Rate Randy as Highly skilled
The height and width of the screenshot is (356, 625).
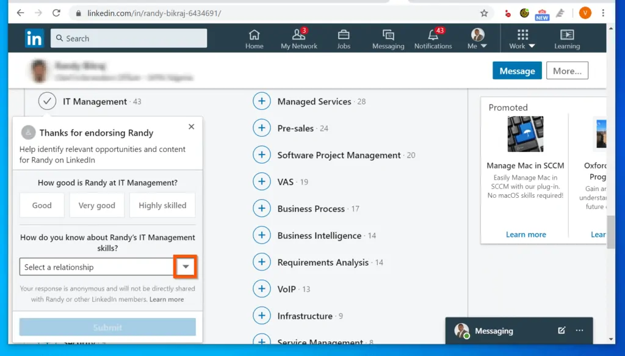coord(162,205)
